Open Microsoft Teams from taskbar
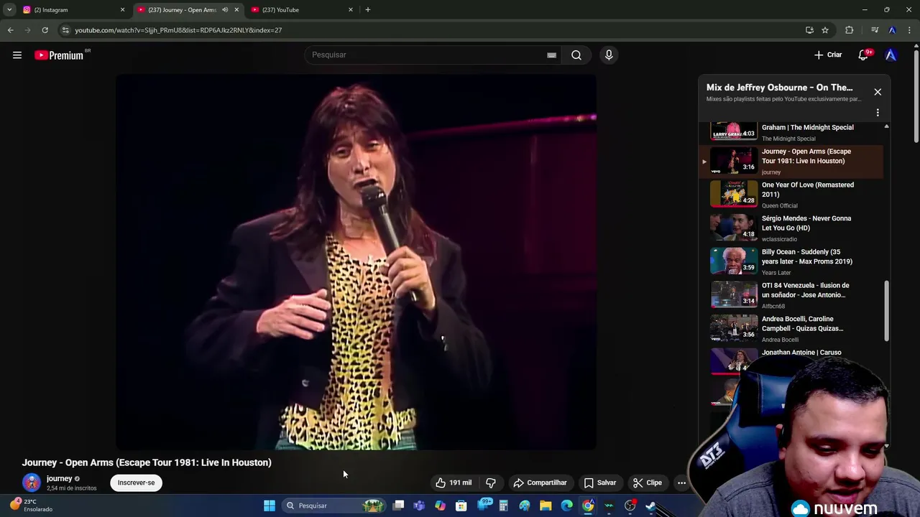This screenshot has height=517, width=920. pyautogui.click(x=419, y=506)
